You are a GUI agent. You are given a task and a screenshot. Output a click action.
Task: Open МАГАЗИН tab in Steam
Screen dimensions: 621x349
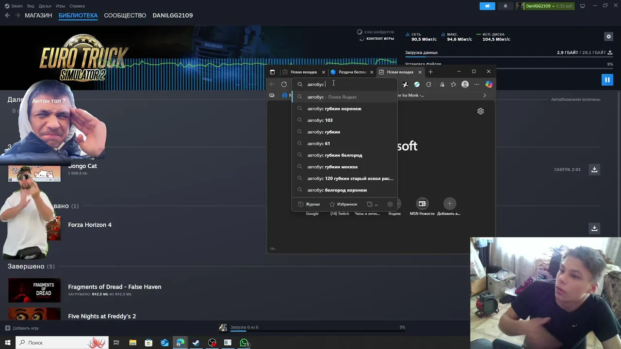pyautogui.click(x=38, y=16)
